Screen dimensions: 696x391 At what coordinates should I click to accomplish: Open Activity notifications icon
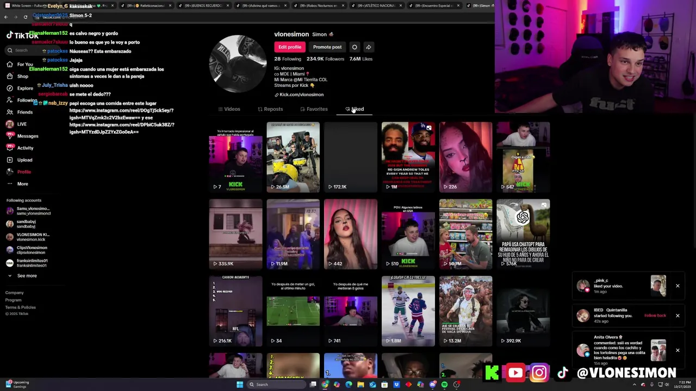pyautogui.click(x=10, y=148)
